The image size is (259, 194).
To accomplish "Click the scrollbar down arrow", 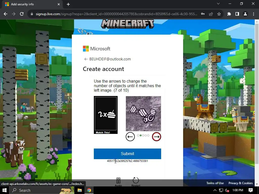I will tap(257, 184).
